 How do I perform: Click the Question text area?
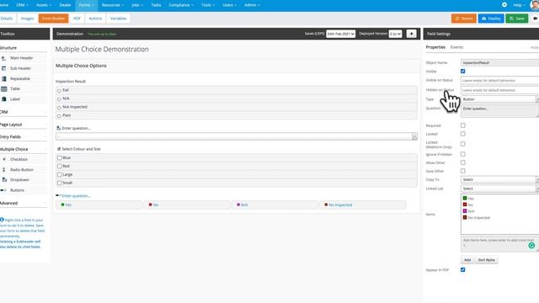pos(499,111)
